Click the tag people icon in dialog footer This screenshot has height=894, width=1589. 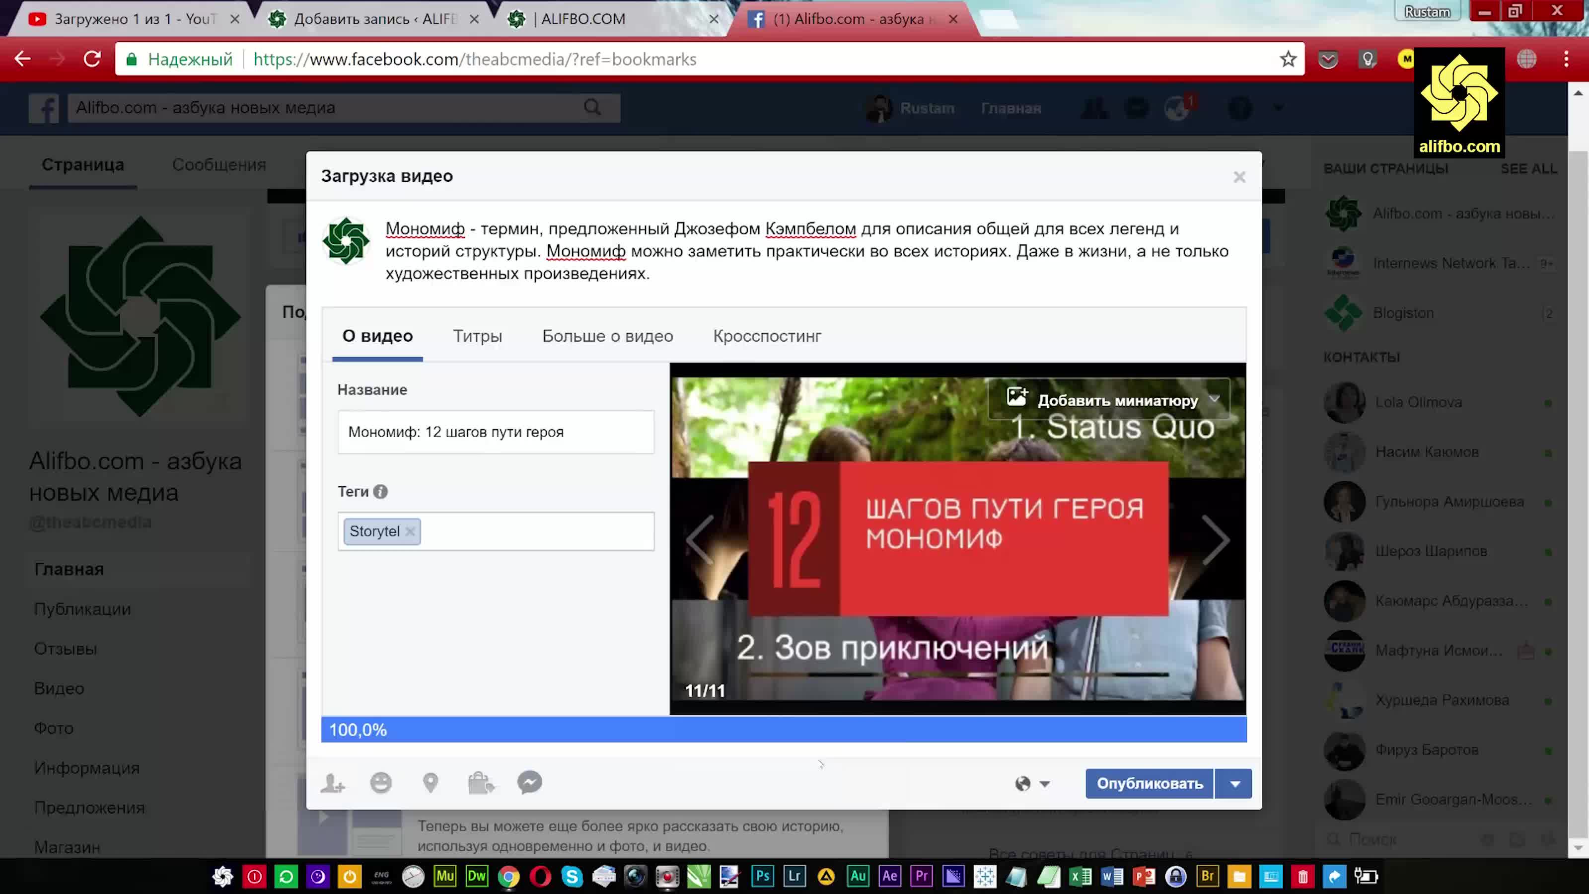[x=333, y=784]
